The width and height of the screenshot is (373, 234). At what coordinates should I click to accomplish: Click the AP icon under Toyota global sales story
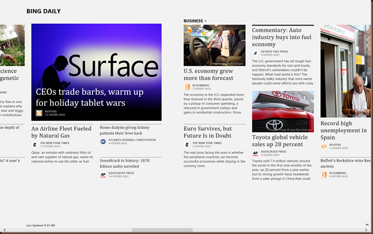(255, 154)
